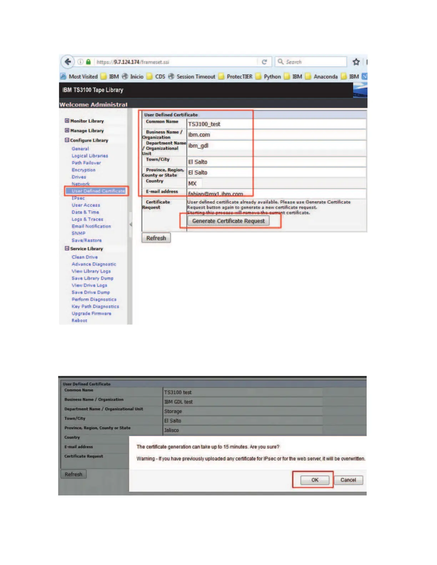Open the Save/Restore link
This screenshot has height=565, width=437.
click(86, 240)
